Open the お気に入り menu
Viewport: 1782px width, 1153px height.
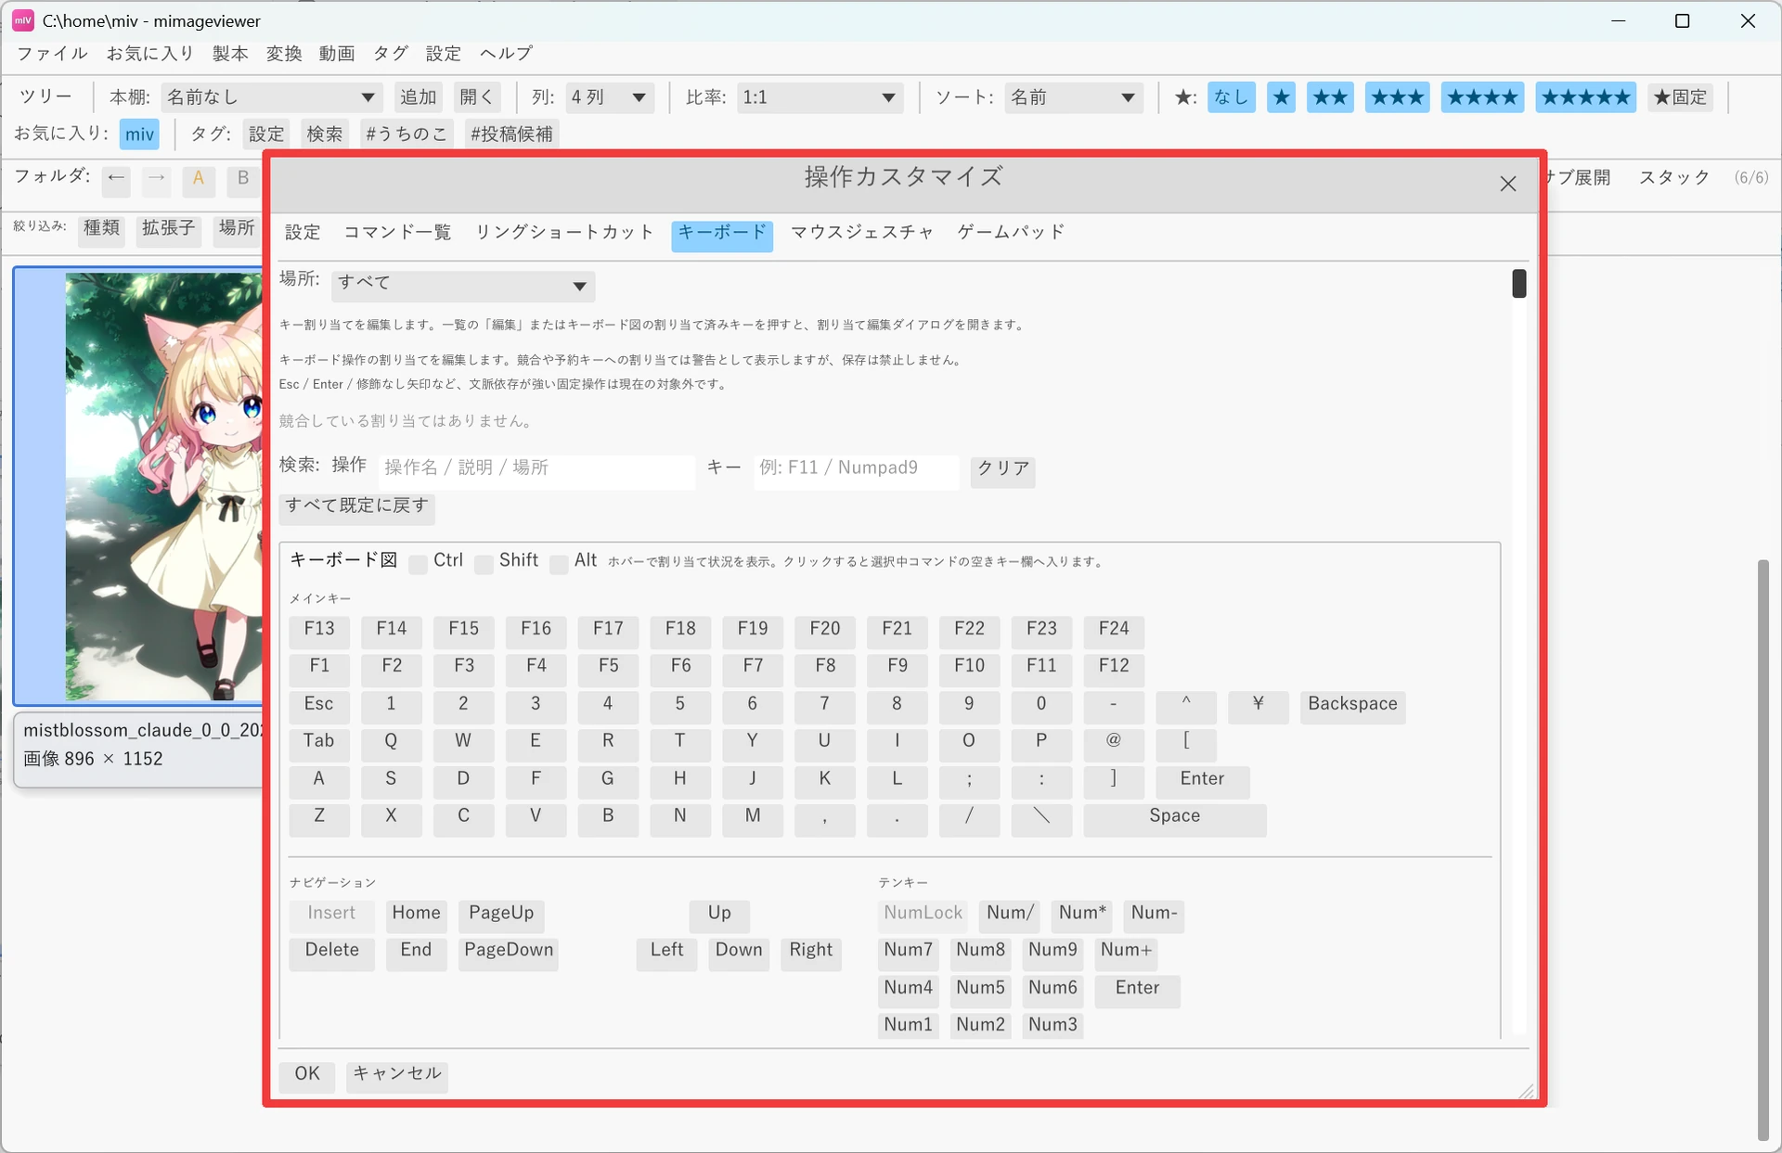(149, 54)
